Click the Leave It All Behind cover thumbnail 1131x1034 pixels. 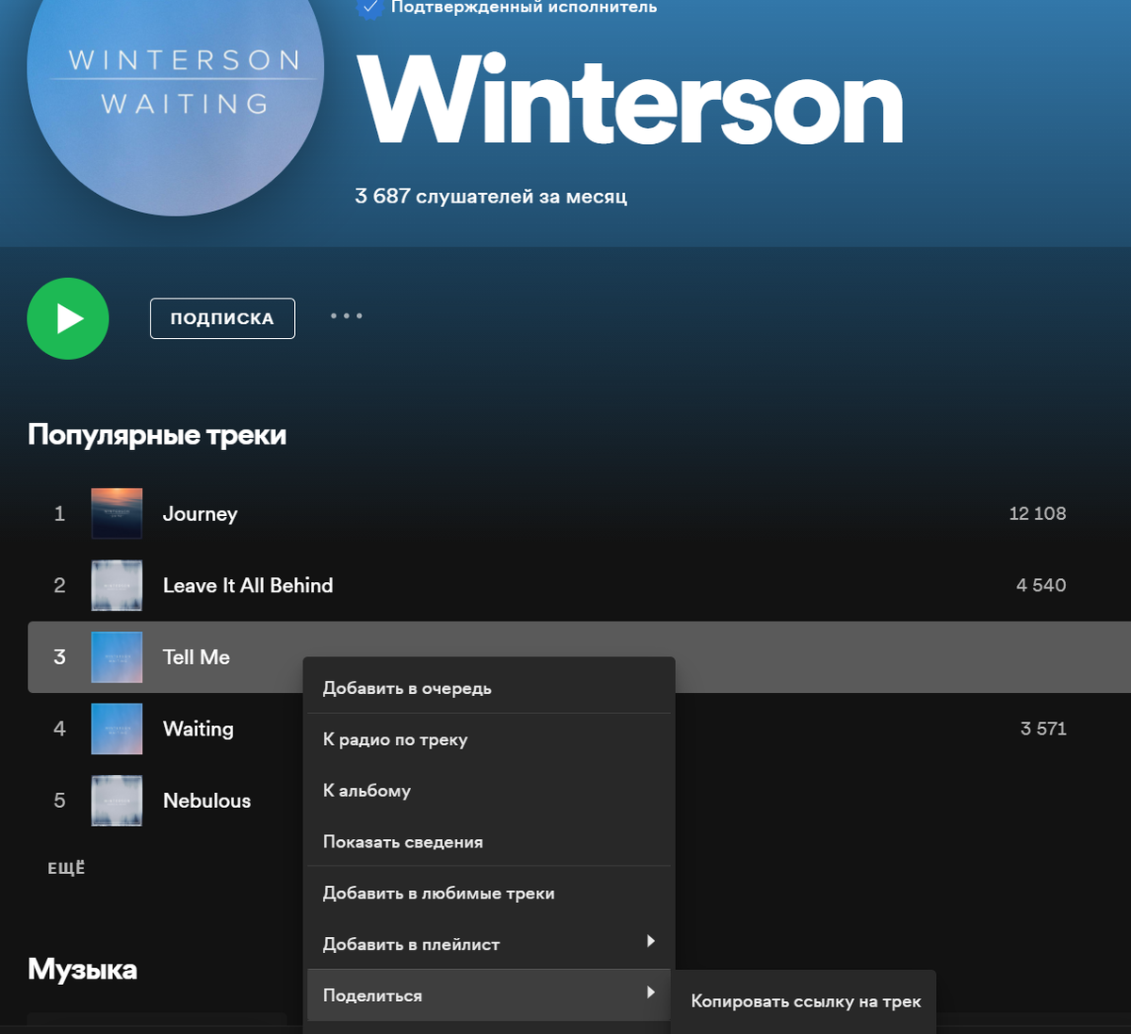tap(117, 585)
